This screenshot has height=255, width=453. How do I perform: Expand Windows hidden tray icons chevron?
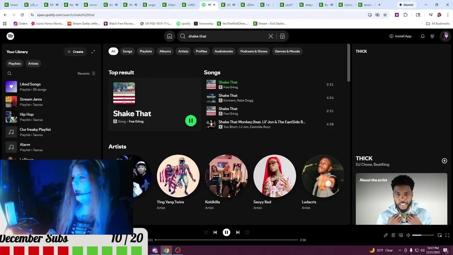400,250
